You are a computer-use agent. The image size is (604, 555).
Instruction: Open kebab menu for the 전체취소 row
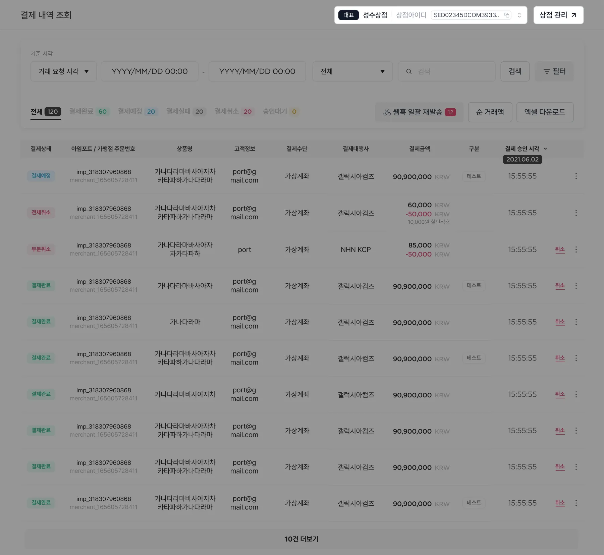click(576, 213)
